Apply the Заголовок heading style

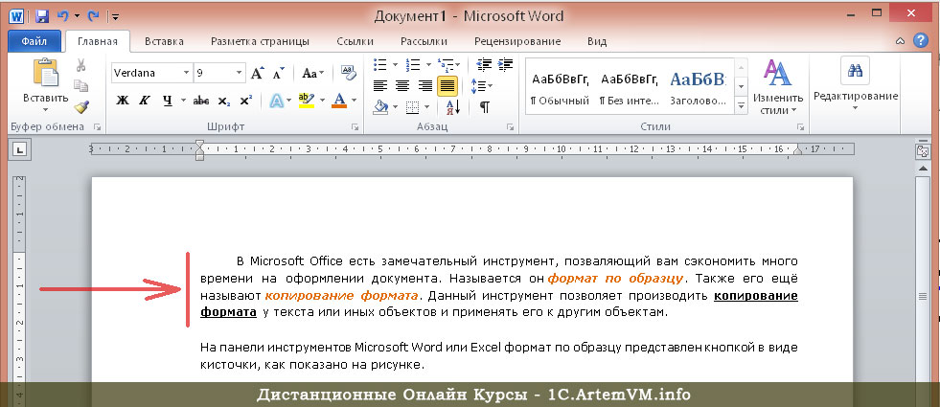tap(699, 88)
